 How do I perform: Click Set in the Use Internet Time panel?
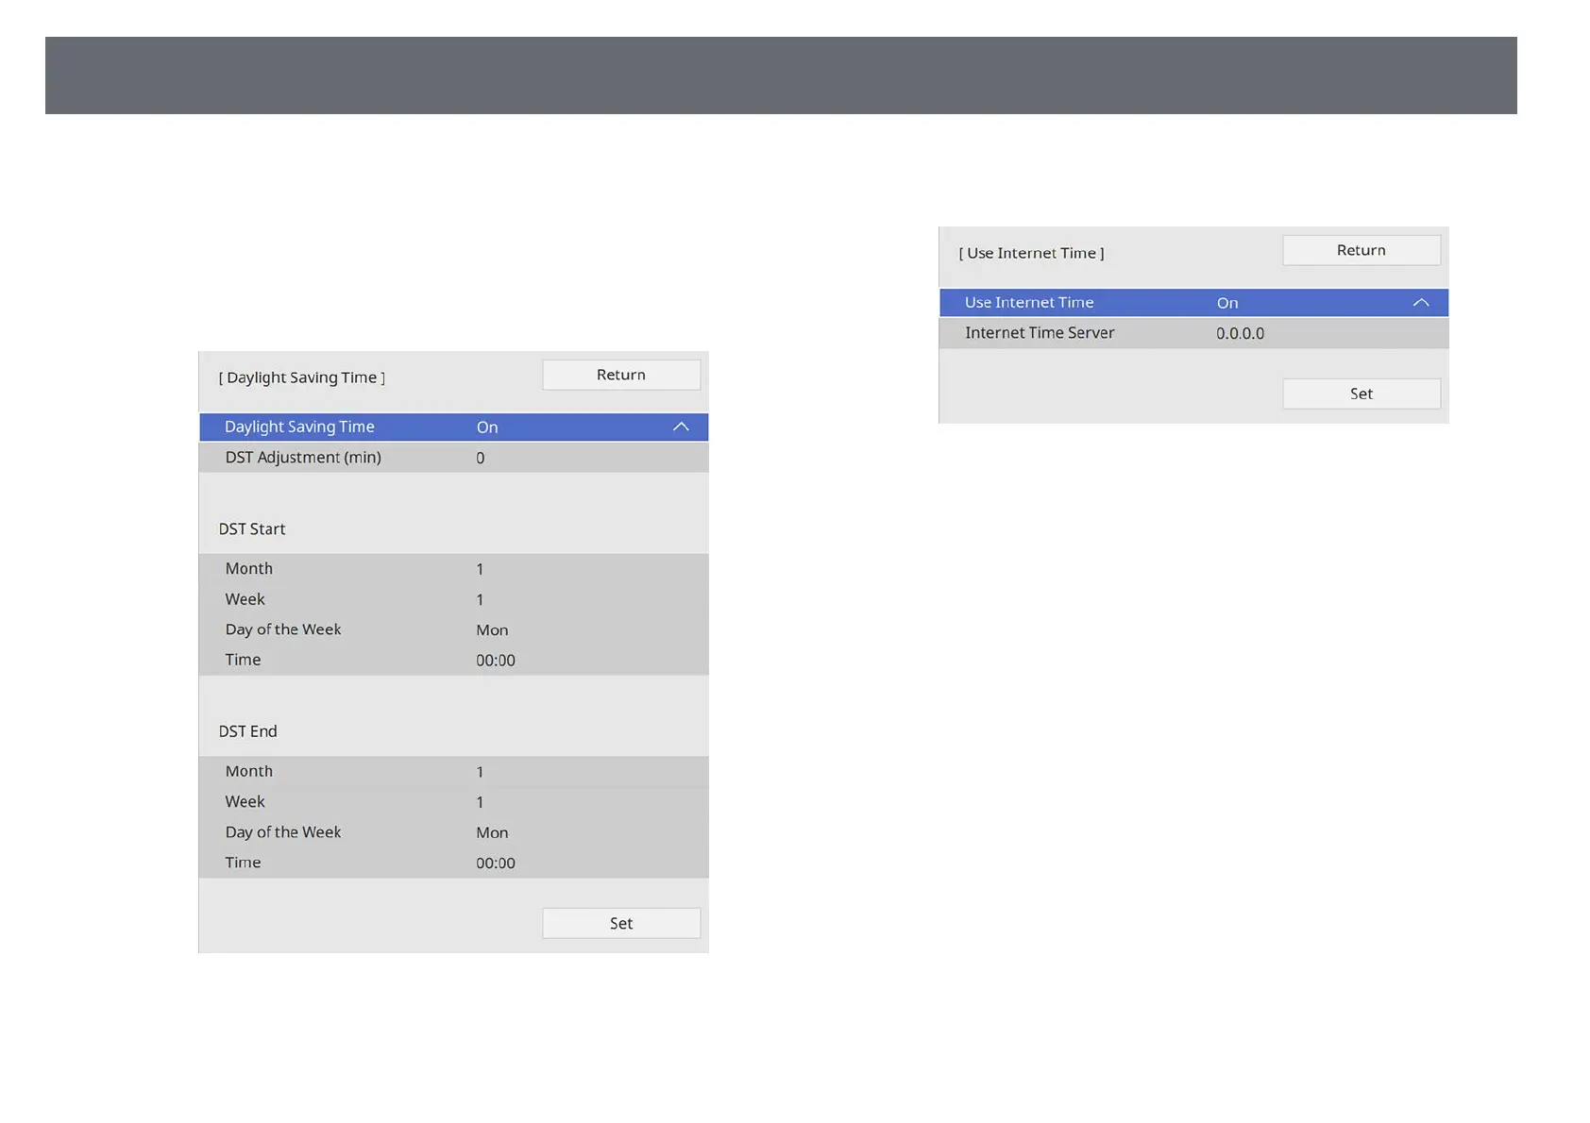[x=1361, y=394]
